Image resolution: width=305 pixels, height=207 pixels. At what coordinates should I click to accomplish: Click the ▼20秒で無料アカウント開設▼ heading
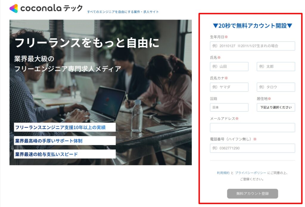pyautogui.click(x=252, y=26)
